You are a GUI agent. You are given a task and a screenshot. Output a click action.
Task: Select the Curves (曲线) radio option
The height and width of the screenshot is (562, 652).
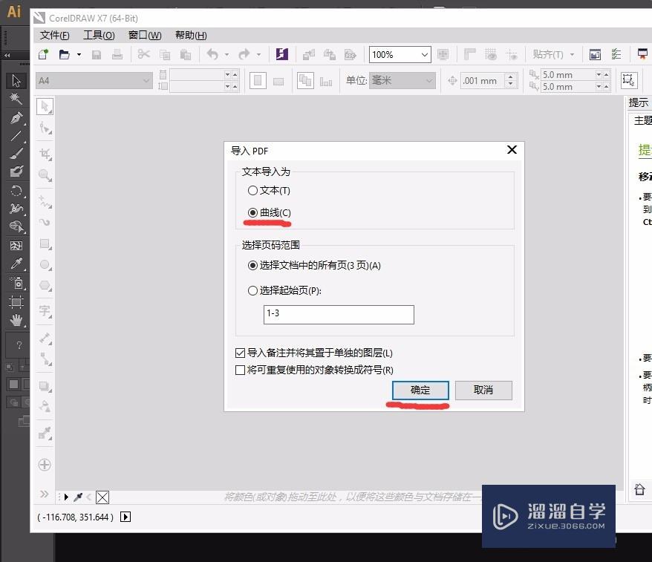click(270, 212)
